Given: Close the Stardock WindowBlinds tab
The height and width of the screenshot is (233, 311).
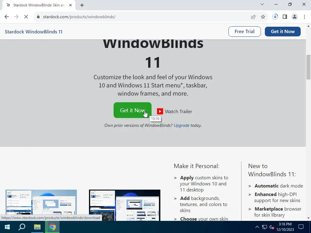Looking at the screenshot, I should pyautogui.click(x=70, y=5).
